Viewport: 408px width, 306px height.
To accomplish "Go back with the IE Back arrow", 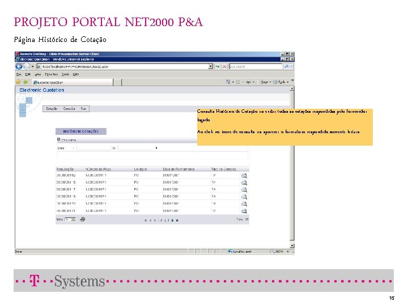I will (19, 66).
